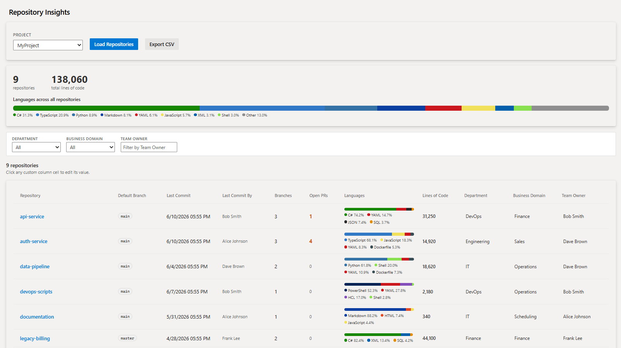This screenshot has height=348, width=621.
Task: Open the Department filter dropdown
Action: pos(36,147)
